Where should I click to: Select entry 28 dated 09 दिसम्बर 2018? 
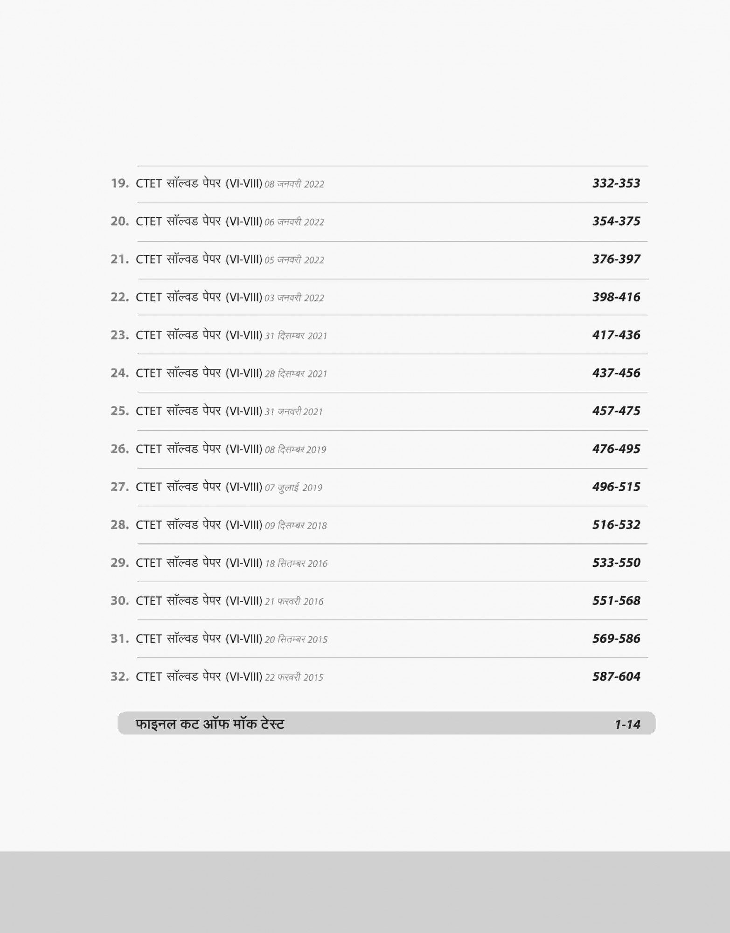218,525
